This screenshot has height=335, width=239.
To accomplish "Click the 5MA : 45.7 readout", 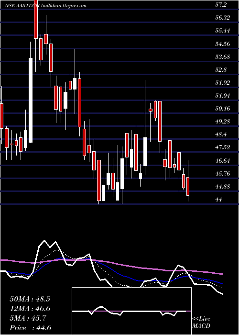I will click(x=28, y=318).
